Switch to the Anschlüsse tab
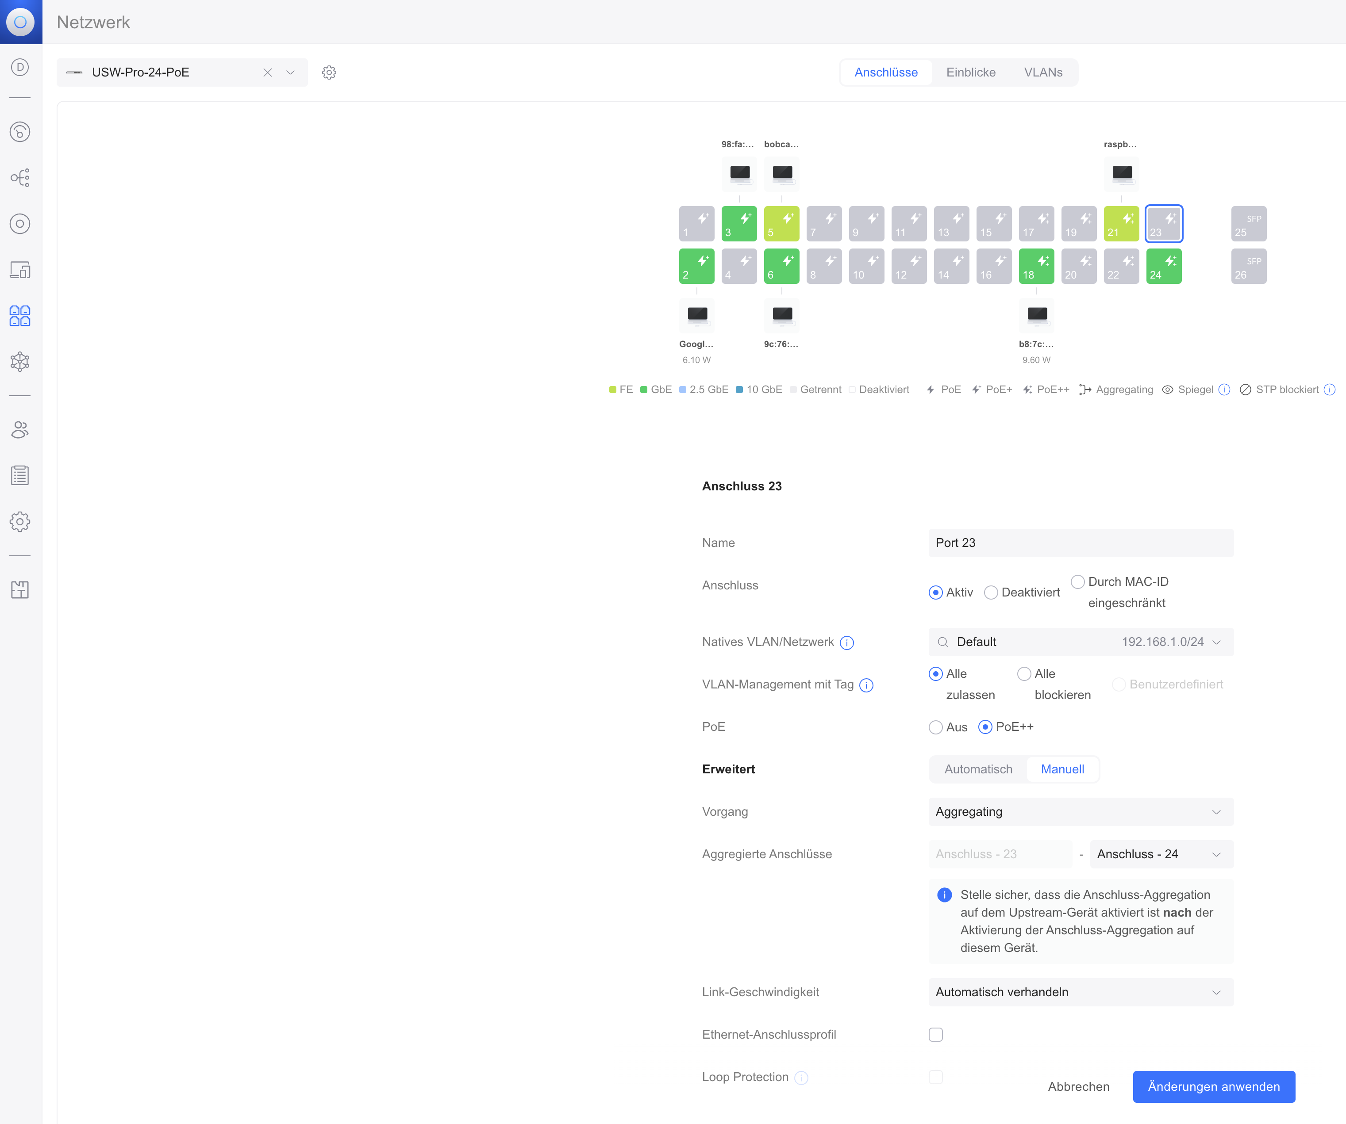This screenshot has height=1124, width=1346. (x=886, y=73)
